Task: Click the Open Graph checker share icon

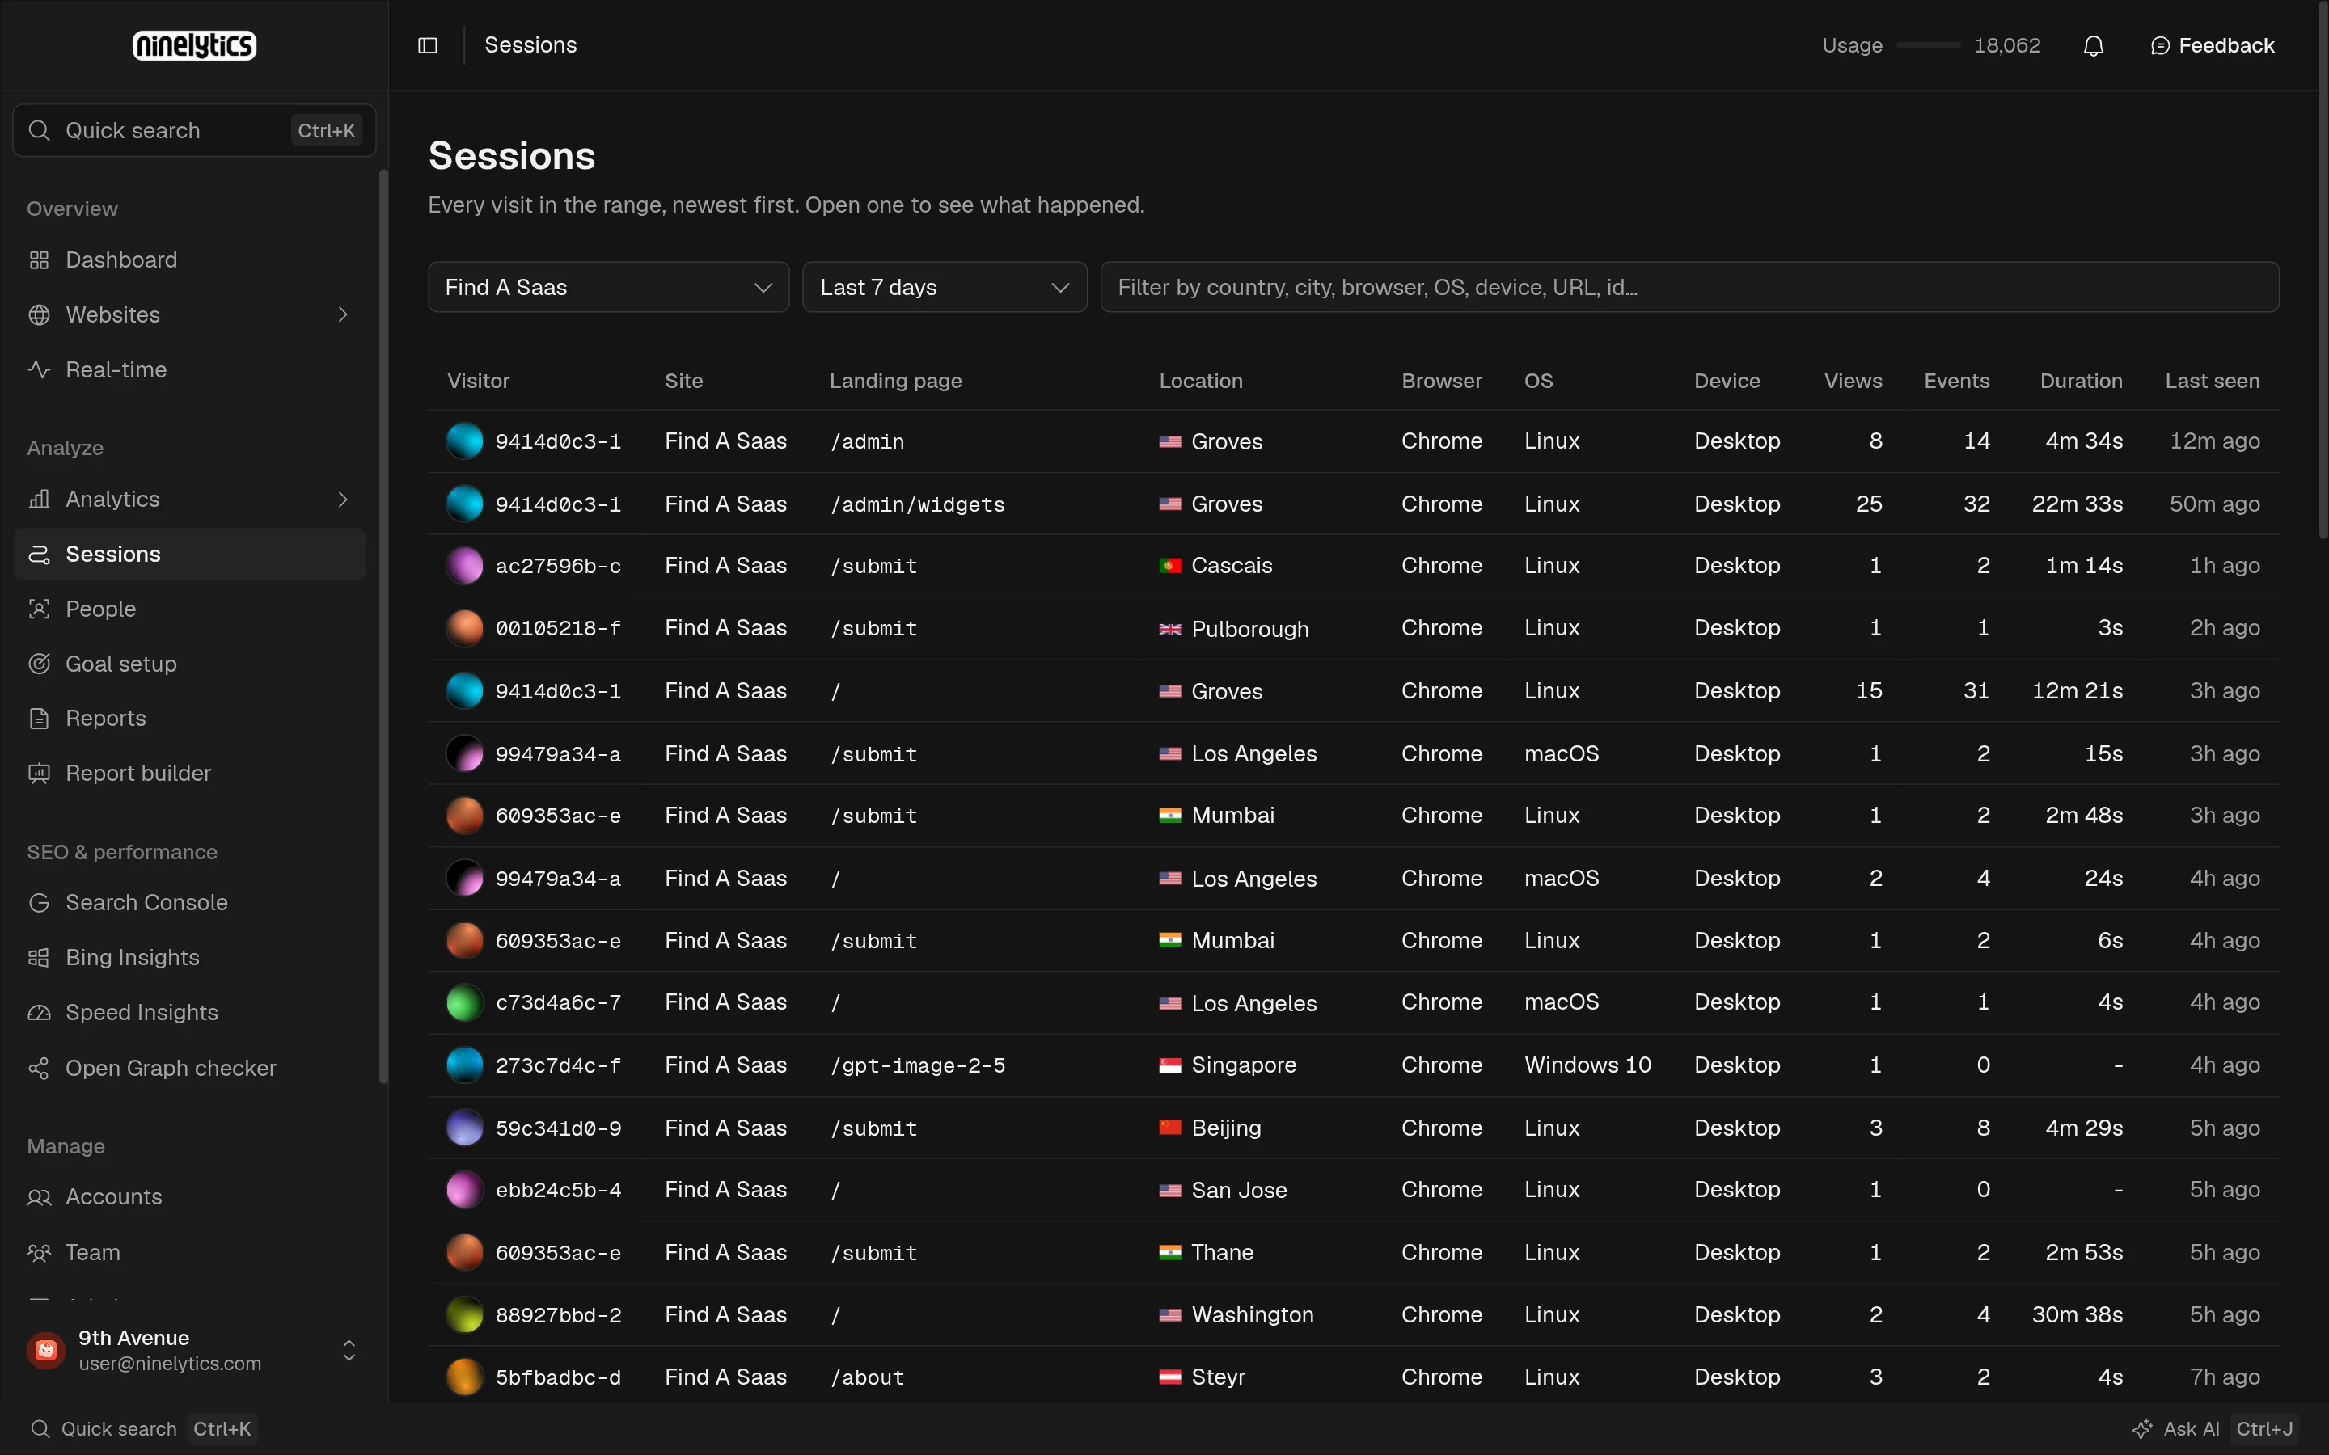Action: coord(39,1068)
